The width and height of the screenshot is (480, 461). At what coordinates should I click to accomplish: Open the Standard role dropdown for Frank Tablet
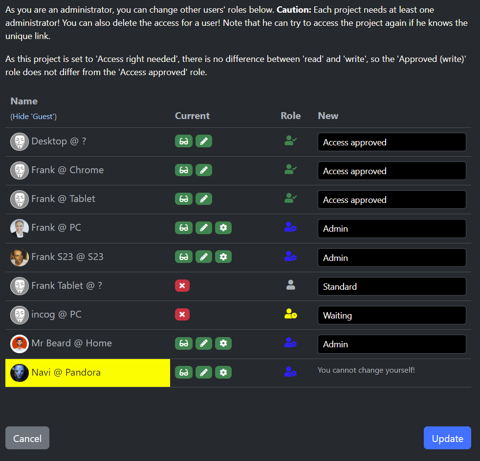point(392,287)
